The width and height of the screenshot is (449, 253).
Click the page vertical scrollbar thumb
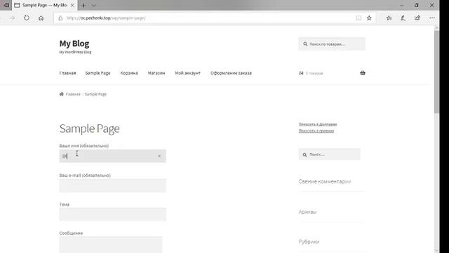click(x=436, y=72)
